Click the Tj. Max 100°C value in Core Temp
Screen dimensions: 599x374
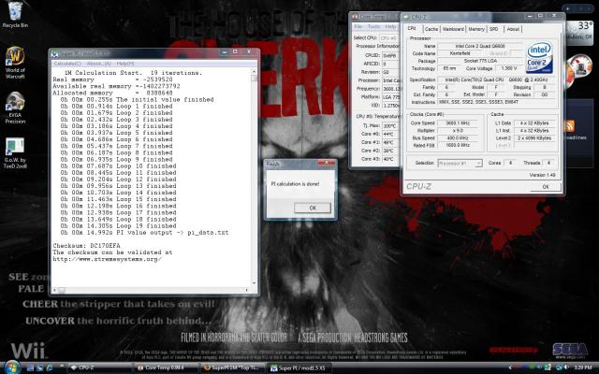coord(390,125)
